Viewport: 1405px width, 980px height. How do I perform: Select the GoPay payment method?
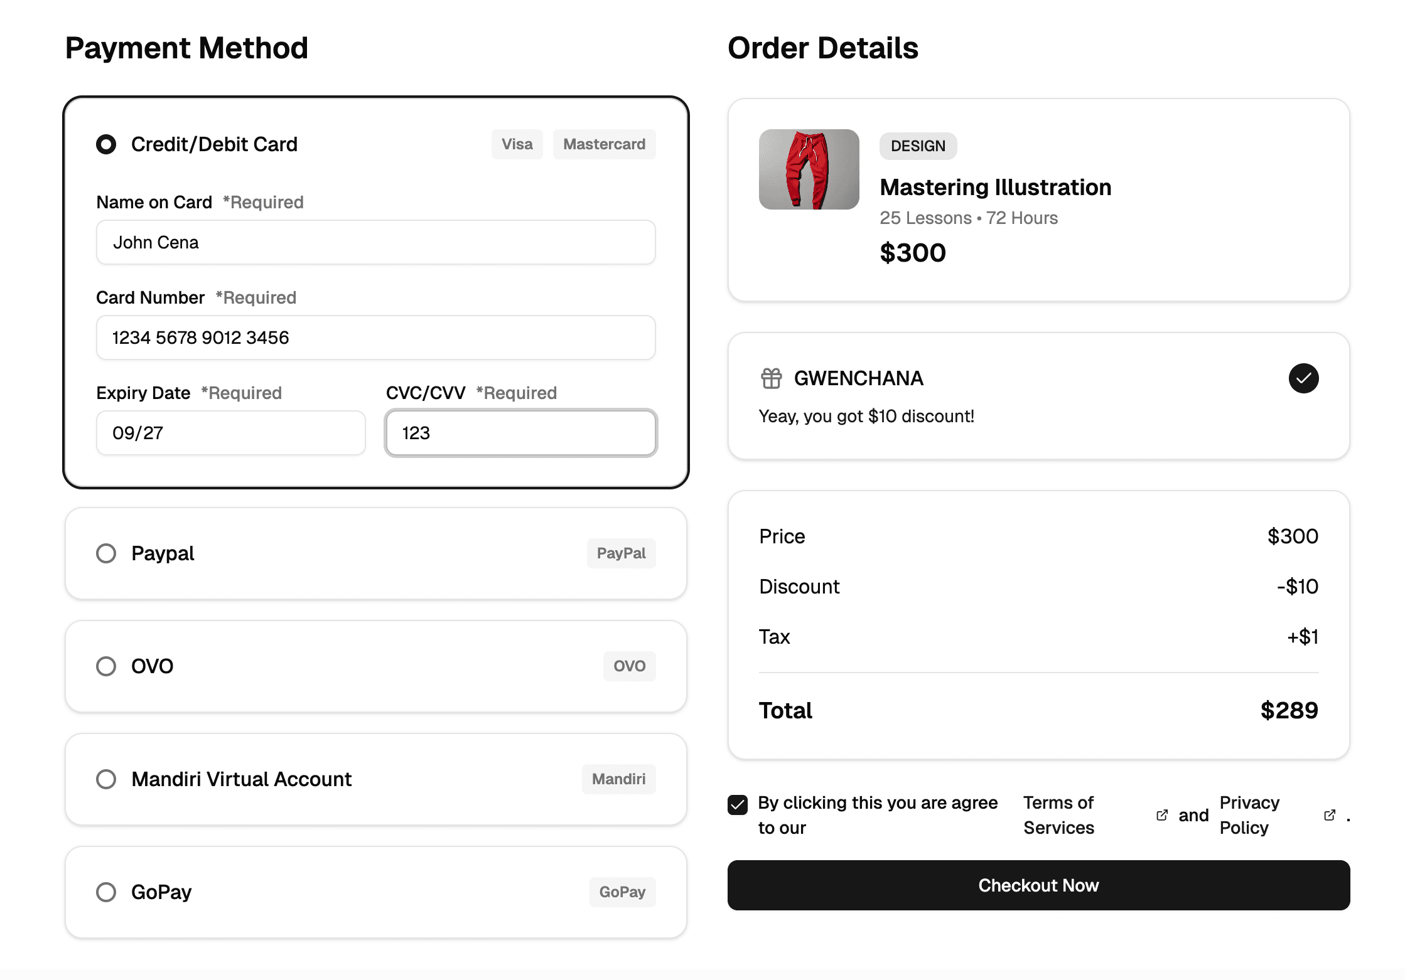(106, 892)
